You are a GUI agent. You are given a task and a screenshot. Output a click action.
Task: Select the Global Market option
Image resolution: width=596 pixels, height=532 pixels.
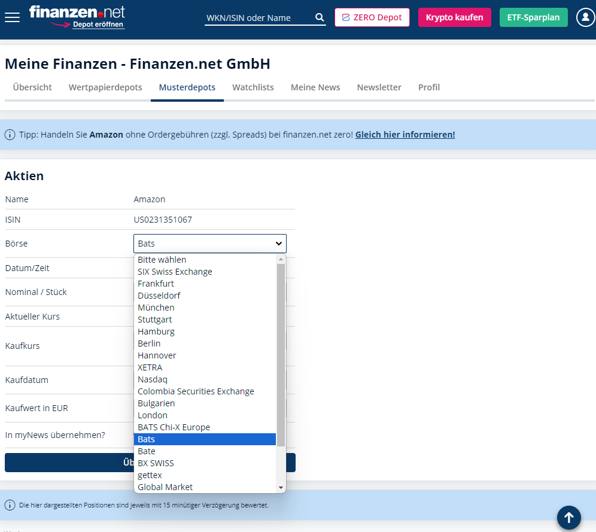(x=205, y=487)
